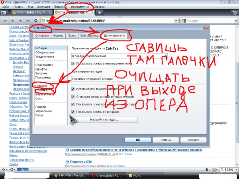Open a new tab with plus button
Screen dimensions: 239x179
click(100, 13)
